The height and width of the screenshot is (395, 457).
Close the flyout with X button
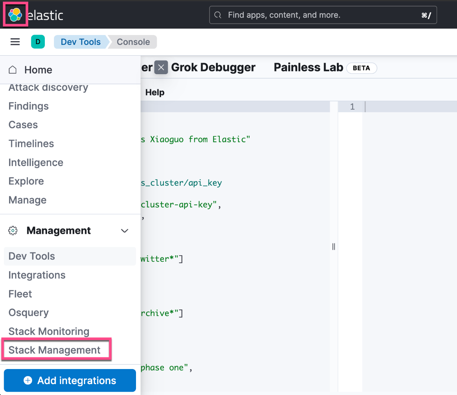(161, 67)
